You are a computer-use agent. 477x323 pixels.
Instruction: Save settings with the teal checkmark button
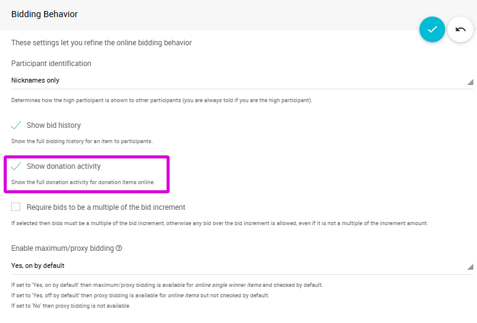click(x=432, y=29)
